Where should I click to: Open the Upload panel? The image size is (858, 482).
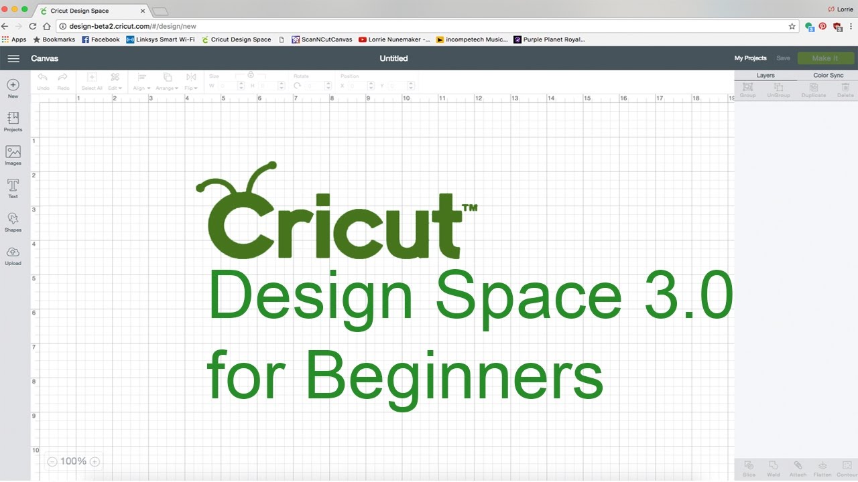(x=13, y=256)
